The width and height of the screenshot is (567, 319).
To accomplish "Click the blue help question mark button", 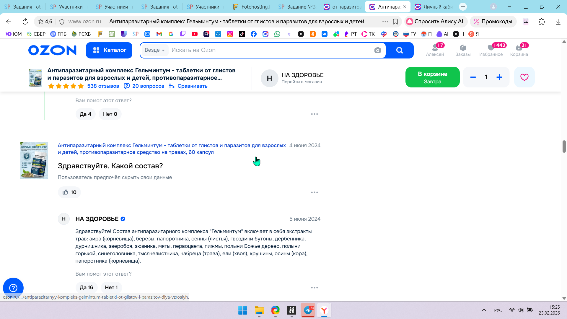I will [13, 288].
